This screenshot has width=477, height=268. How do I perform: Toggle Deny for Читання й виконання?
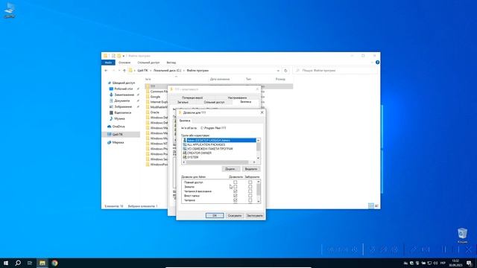pyautogui.click(x=250, y=191)
